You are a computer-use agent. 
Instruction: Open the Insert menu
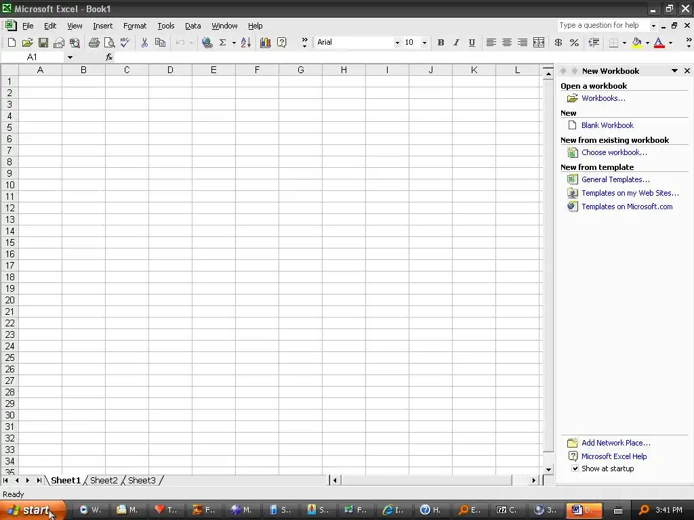click(x=103, y=26)
